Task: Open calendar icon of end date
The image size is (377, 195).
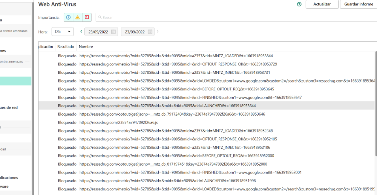Action: point(150,32)
